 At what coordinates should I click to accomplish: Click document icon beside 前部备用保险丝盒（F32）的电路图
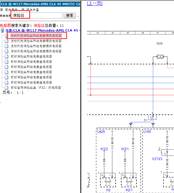(x=7, y=88)
